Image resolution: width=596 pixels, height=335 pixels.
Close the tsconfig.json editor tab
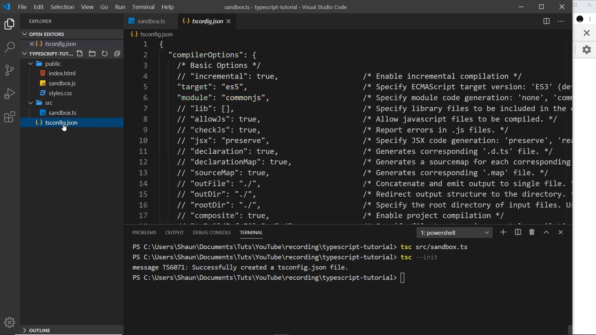tap(228, 21)
